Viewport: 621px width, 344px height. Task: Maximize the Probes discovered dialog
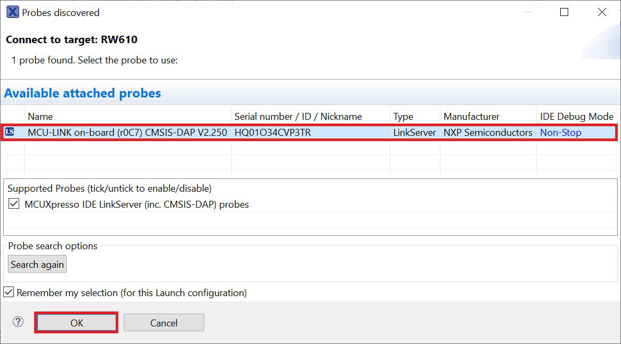564,12
